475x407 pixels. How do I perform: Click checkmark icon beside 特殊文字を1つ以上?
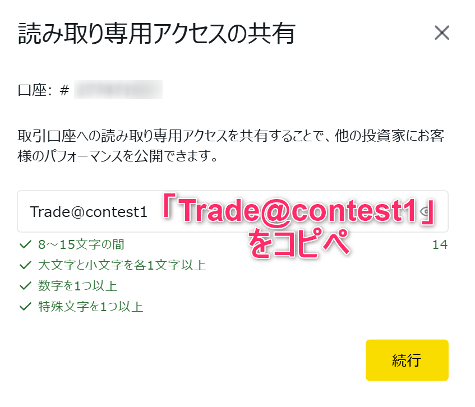point(25,307)
